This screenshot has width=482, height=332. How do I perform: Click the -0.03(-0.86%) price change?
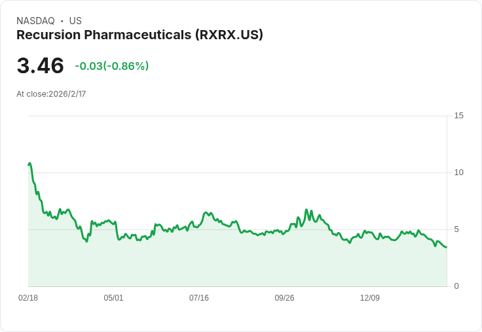pos(111,66)
